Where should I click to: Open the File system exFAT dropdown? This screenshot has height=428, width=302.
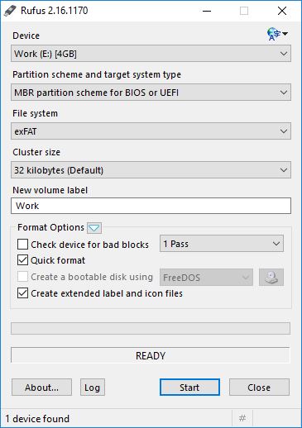151,131
